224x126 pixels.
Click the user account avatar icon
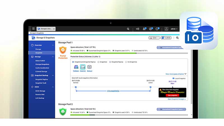coord(166,29)
